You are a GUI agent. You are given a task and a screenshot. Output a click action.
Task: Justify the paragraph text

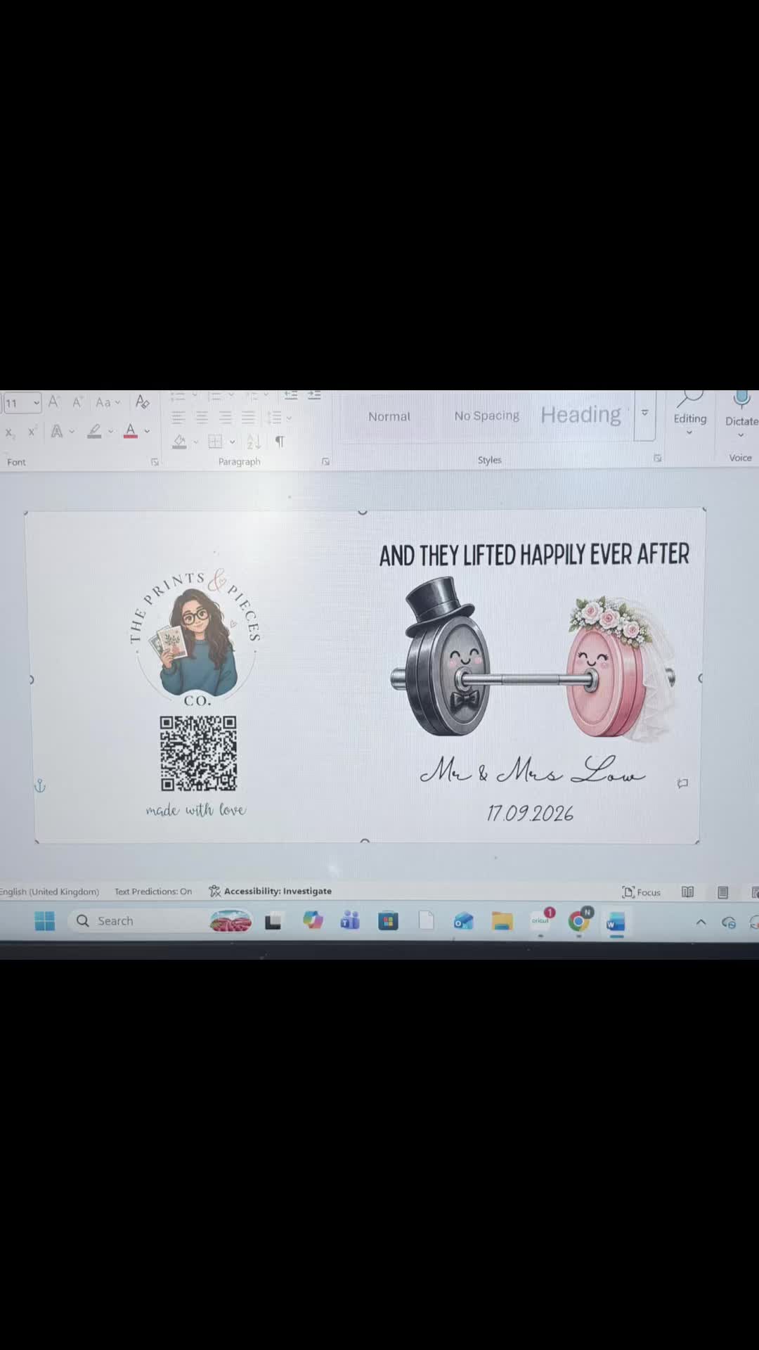[x=248, y=418]
